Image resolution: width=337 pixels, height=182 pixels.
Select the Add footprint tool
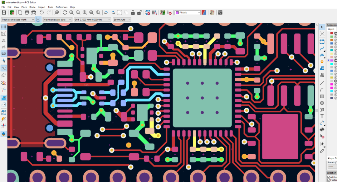322,42
